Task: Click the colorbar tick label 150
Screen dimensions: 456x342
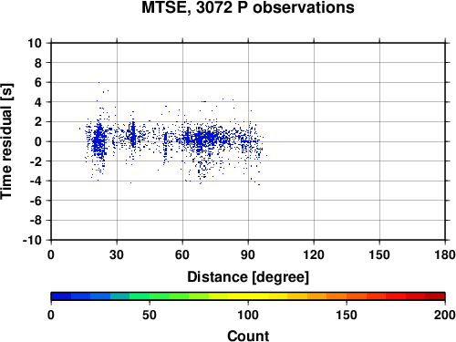Action: click(x=347, y=315)
